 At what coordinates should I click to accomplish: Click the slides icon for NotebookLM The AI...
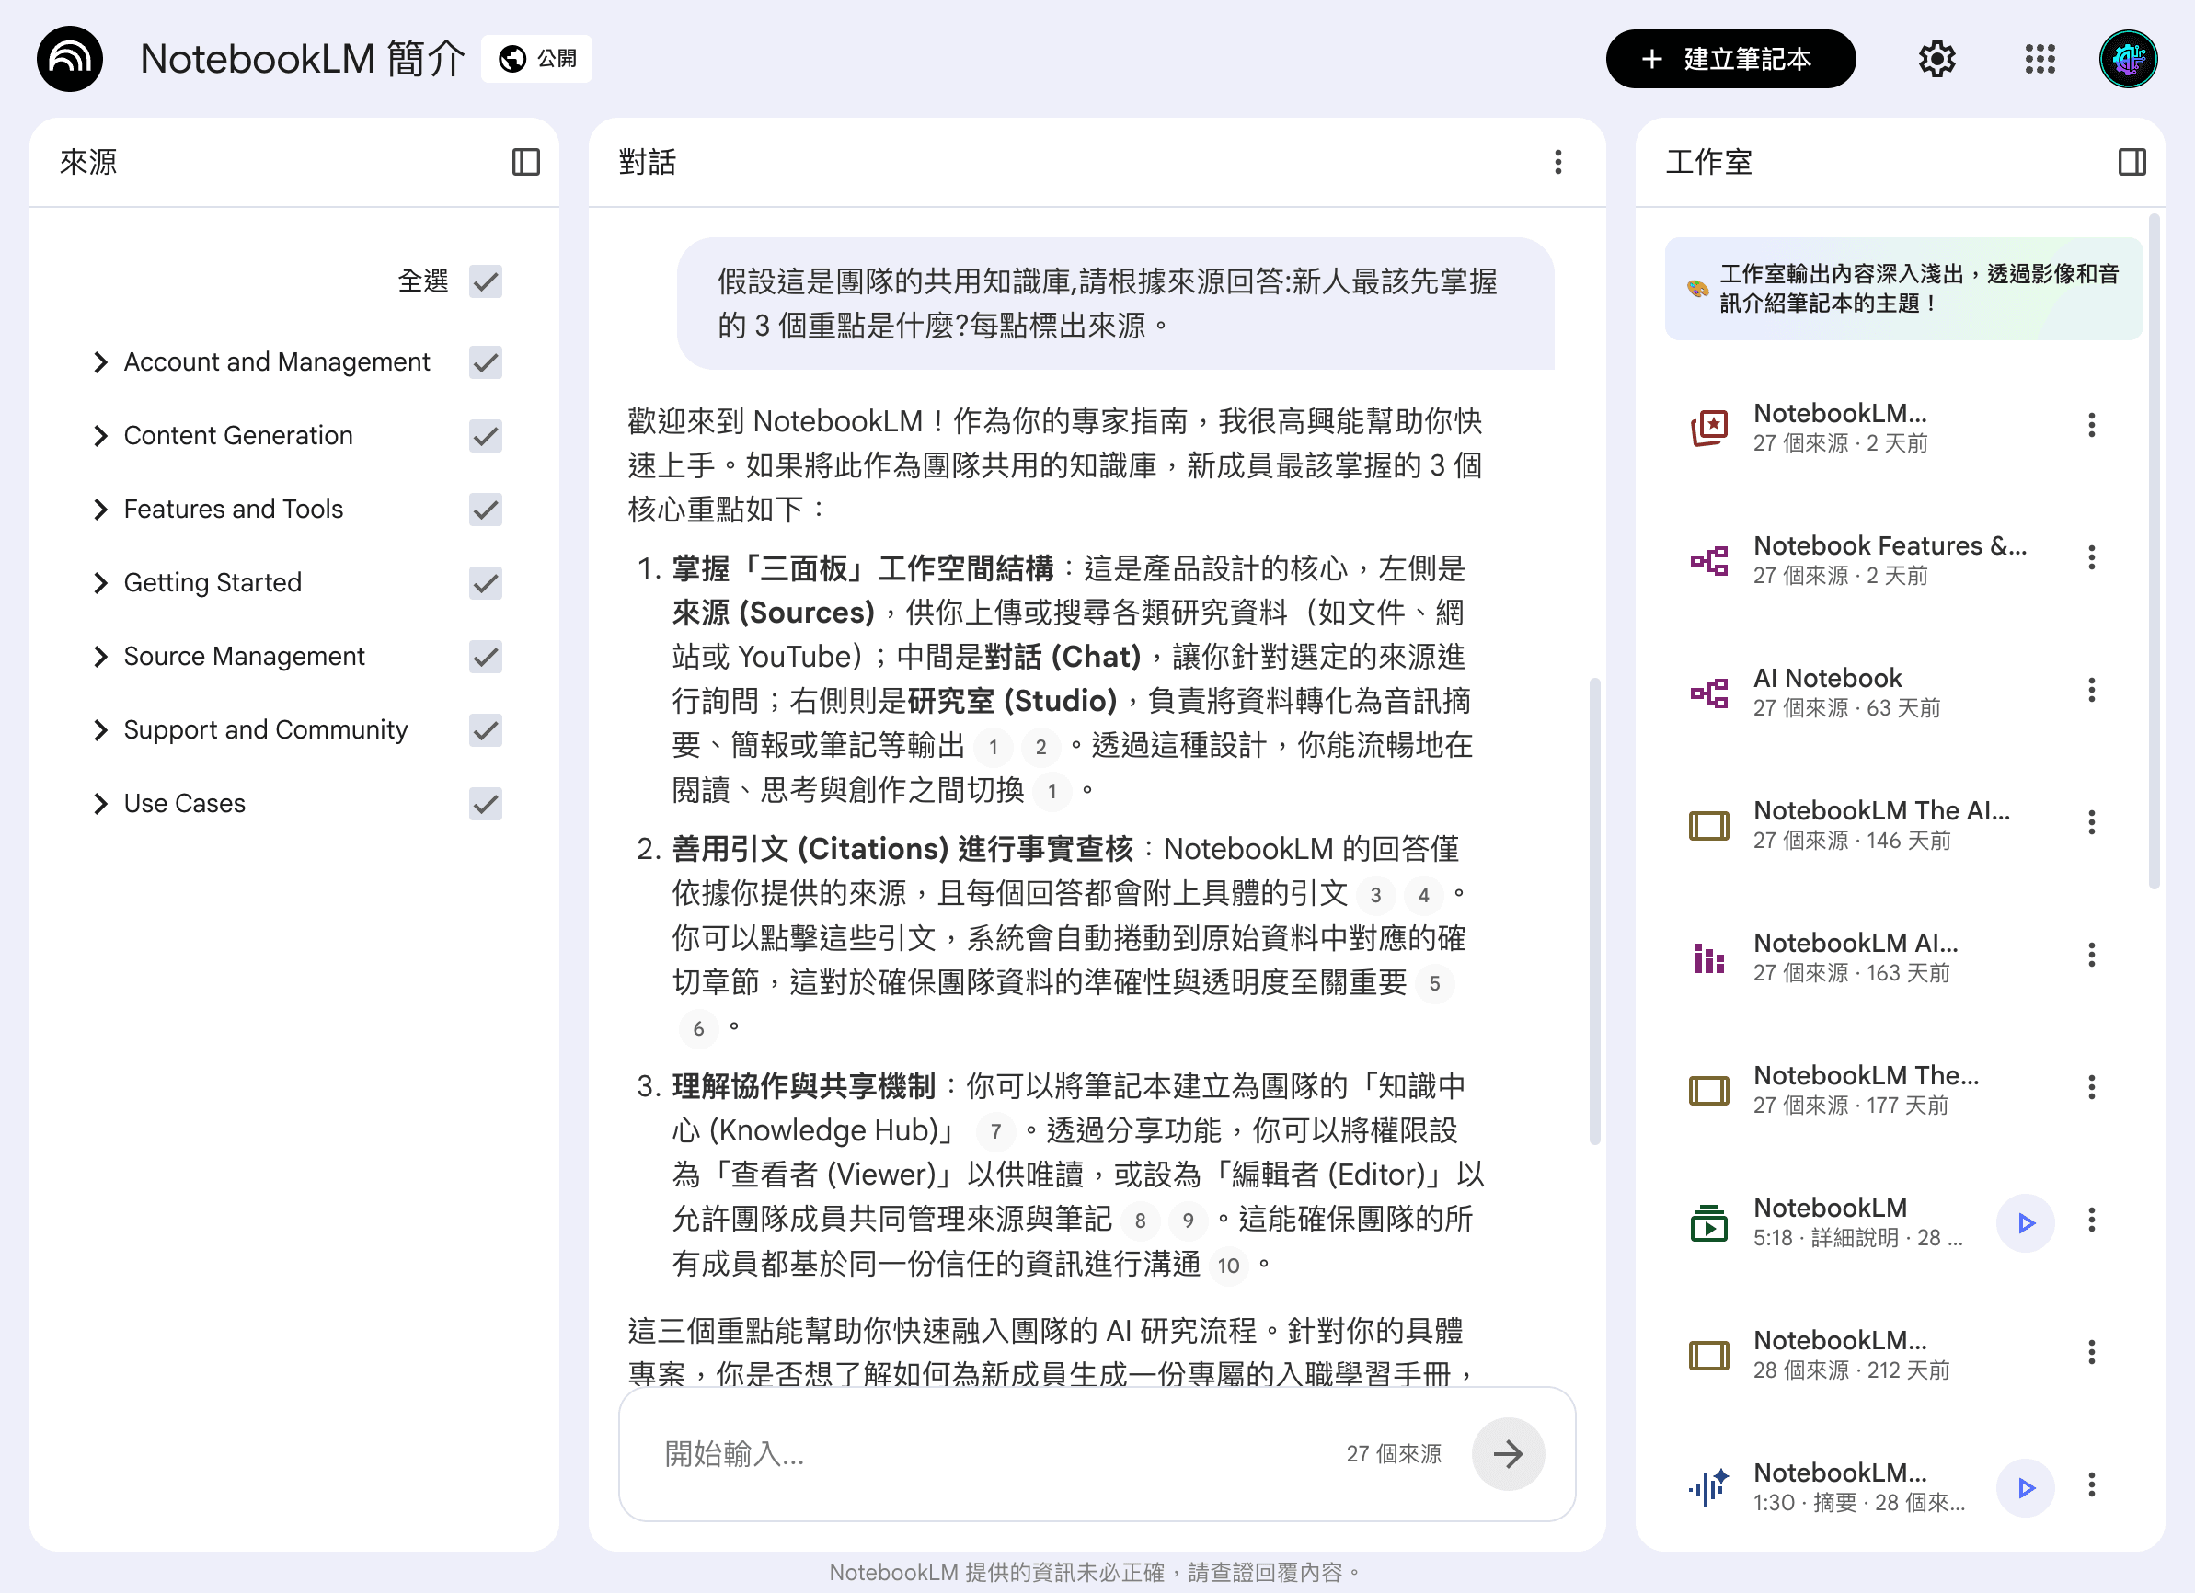(x=1709, y=826)
